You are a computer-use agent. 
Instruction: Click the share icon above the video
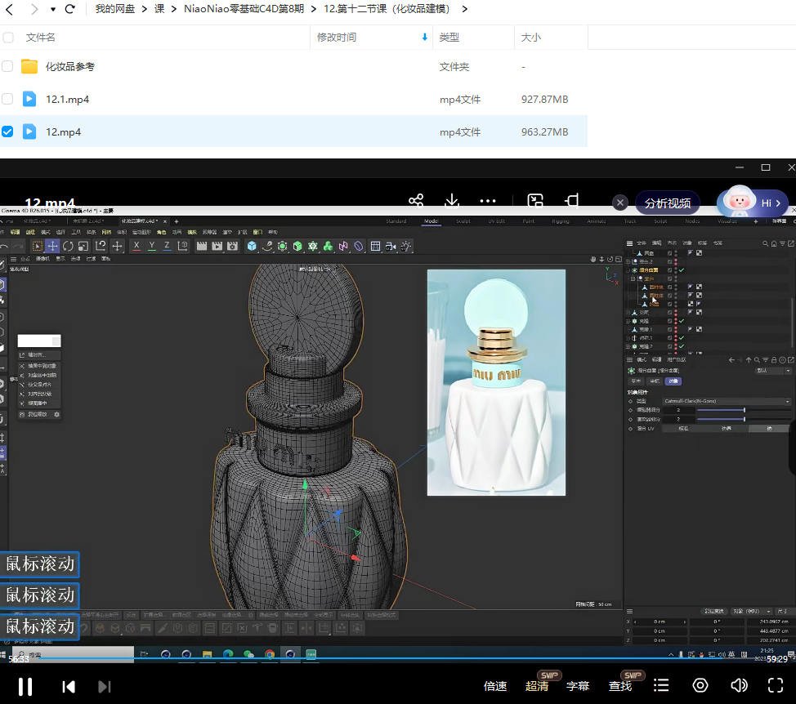click(416, 201)
